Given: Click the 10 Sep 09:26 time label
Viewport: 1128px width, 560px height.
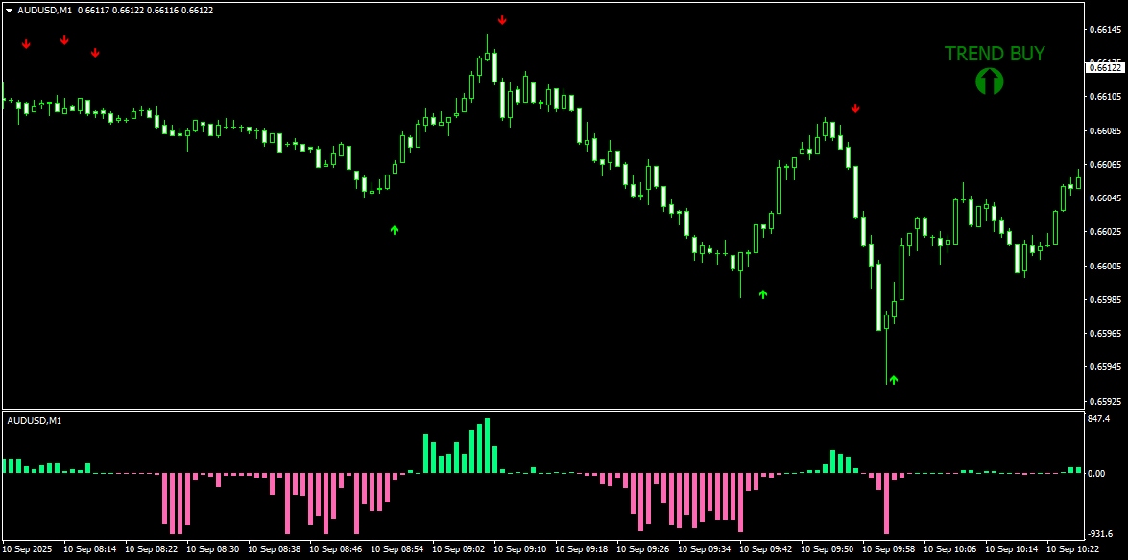Looking at the screenshot, I should [642, 549].
